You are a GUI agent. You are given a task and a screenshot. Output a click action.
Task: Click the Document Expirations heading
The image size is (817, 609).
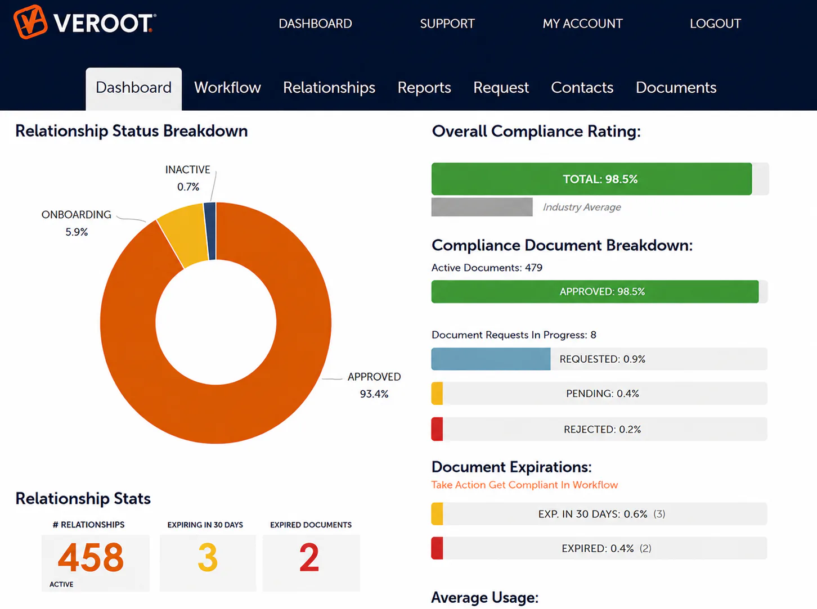point(511,467)
